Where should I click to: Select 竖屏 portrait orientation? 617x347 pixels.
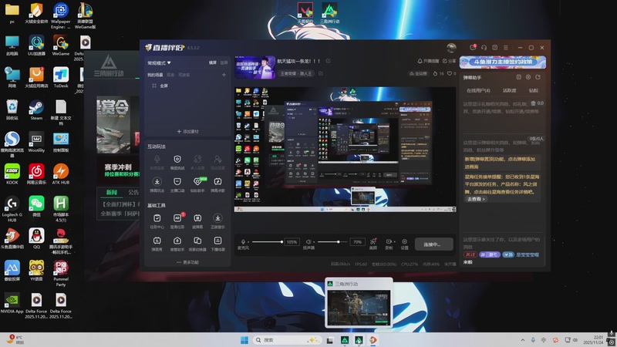click(224, 63)
